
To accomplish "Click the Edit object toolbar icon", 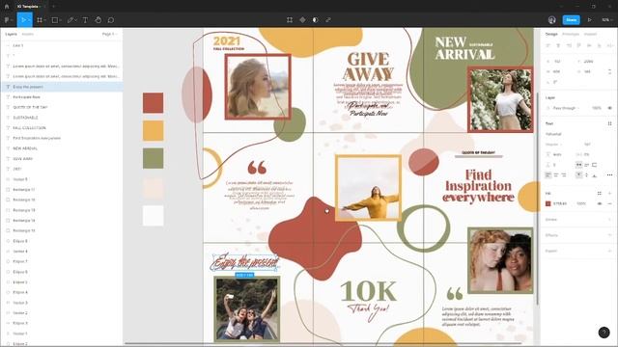I will [x=290, y=19].
